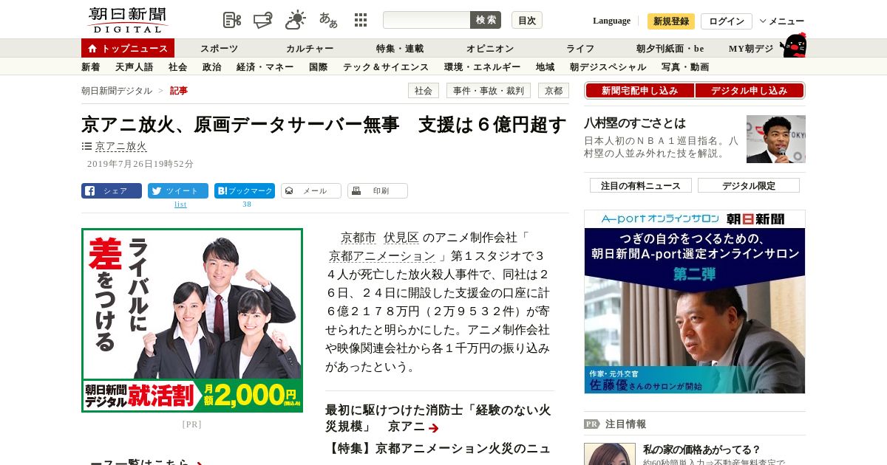
Task: Open the Language link
Action: pyautogui.click(x=611, y=21)
